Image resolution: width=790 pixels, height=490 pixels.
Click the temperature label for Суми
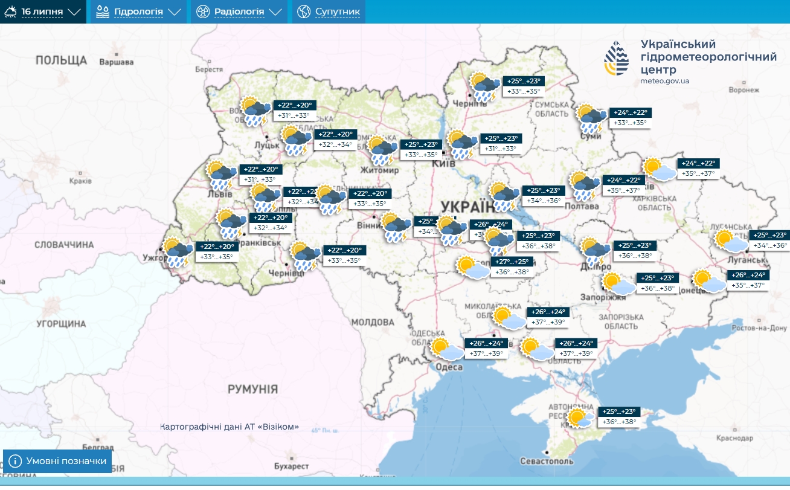coord(630,118)
